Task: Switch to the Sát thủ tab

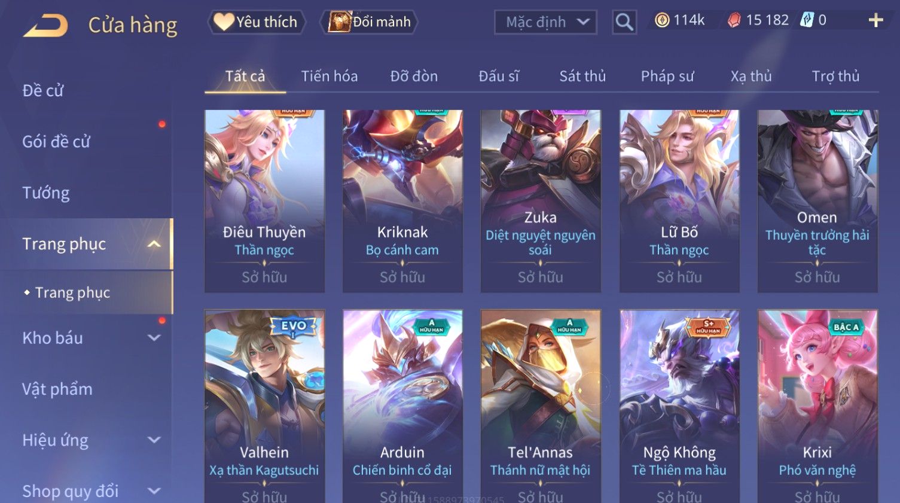Action: tap(582, 77)
